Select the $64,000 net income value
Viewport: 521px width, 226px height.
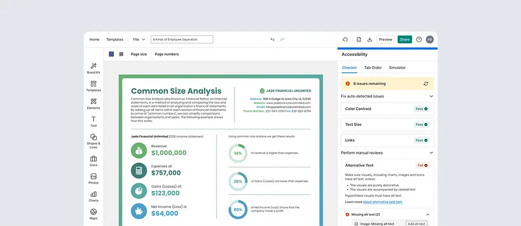coord(164,213)
